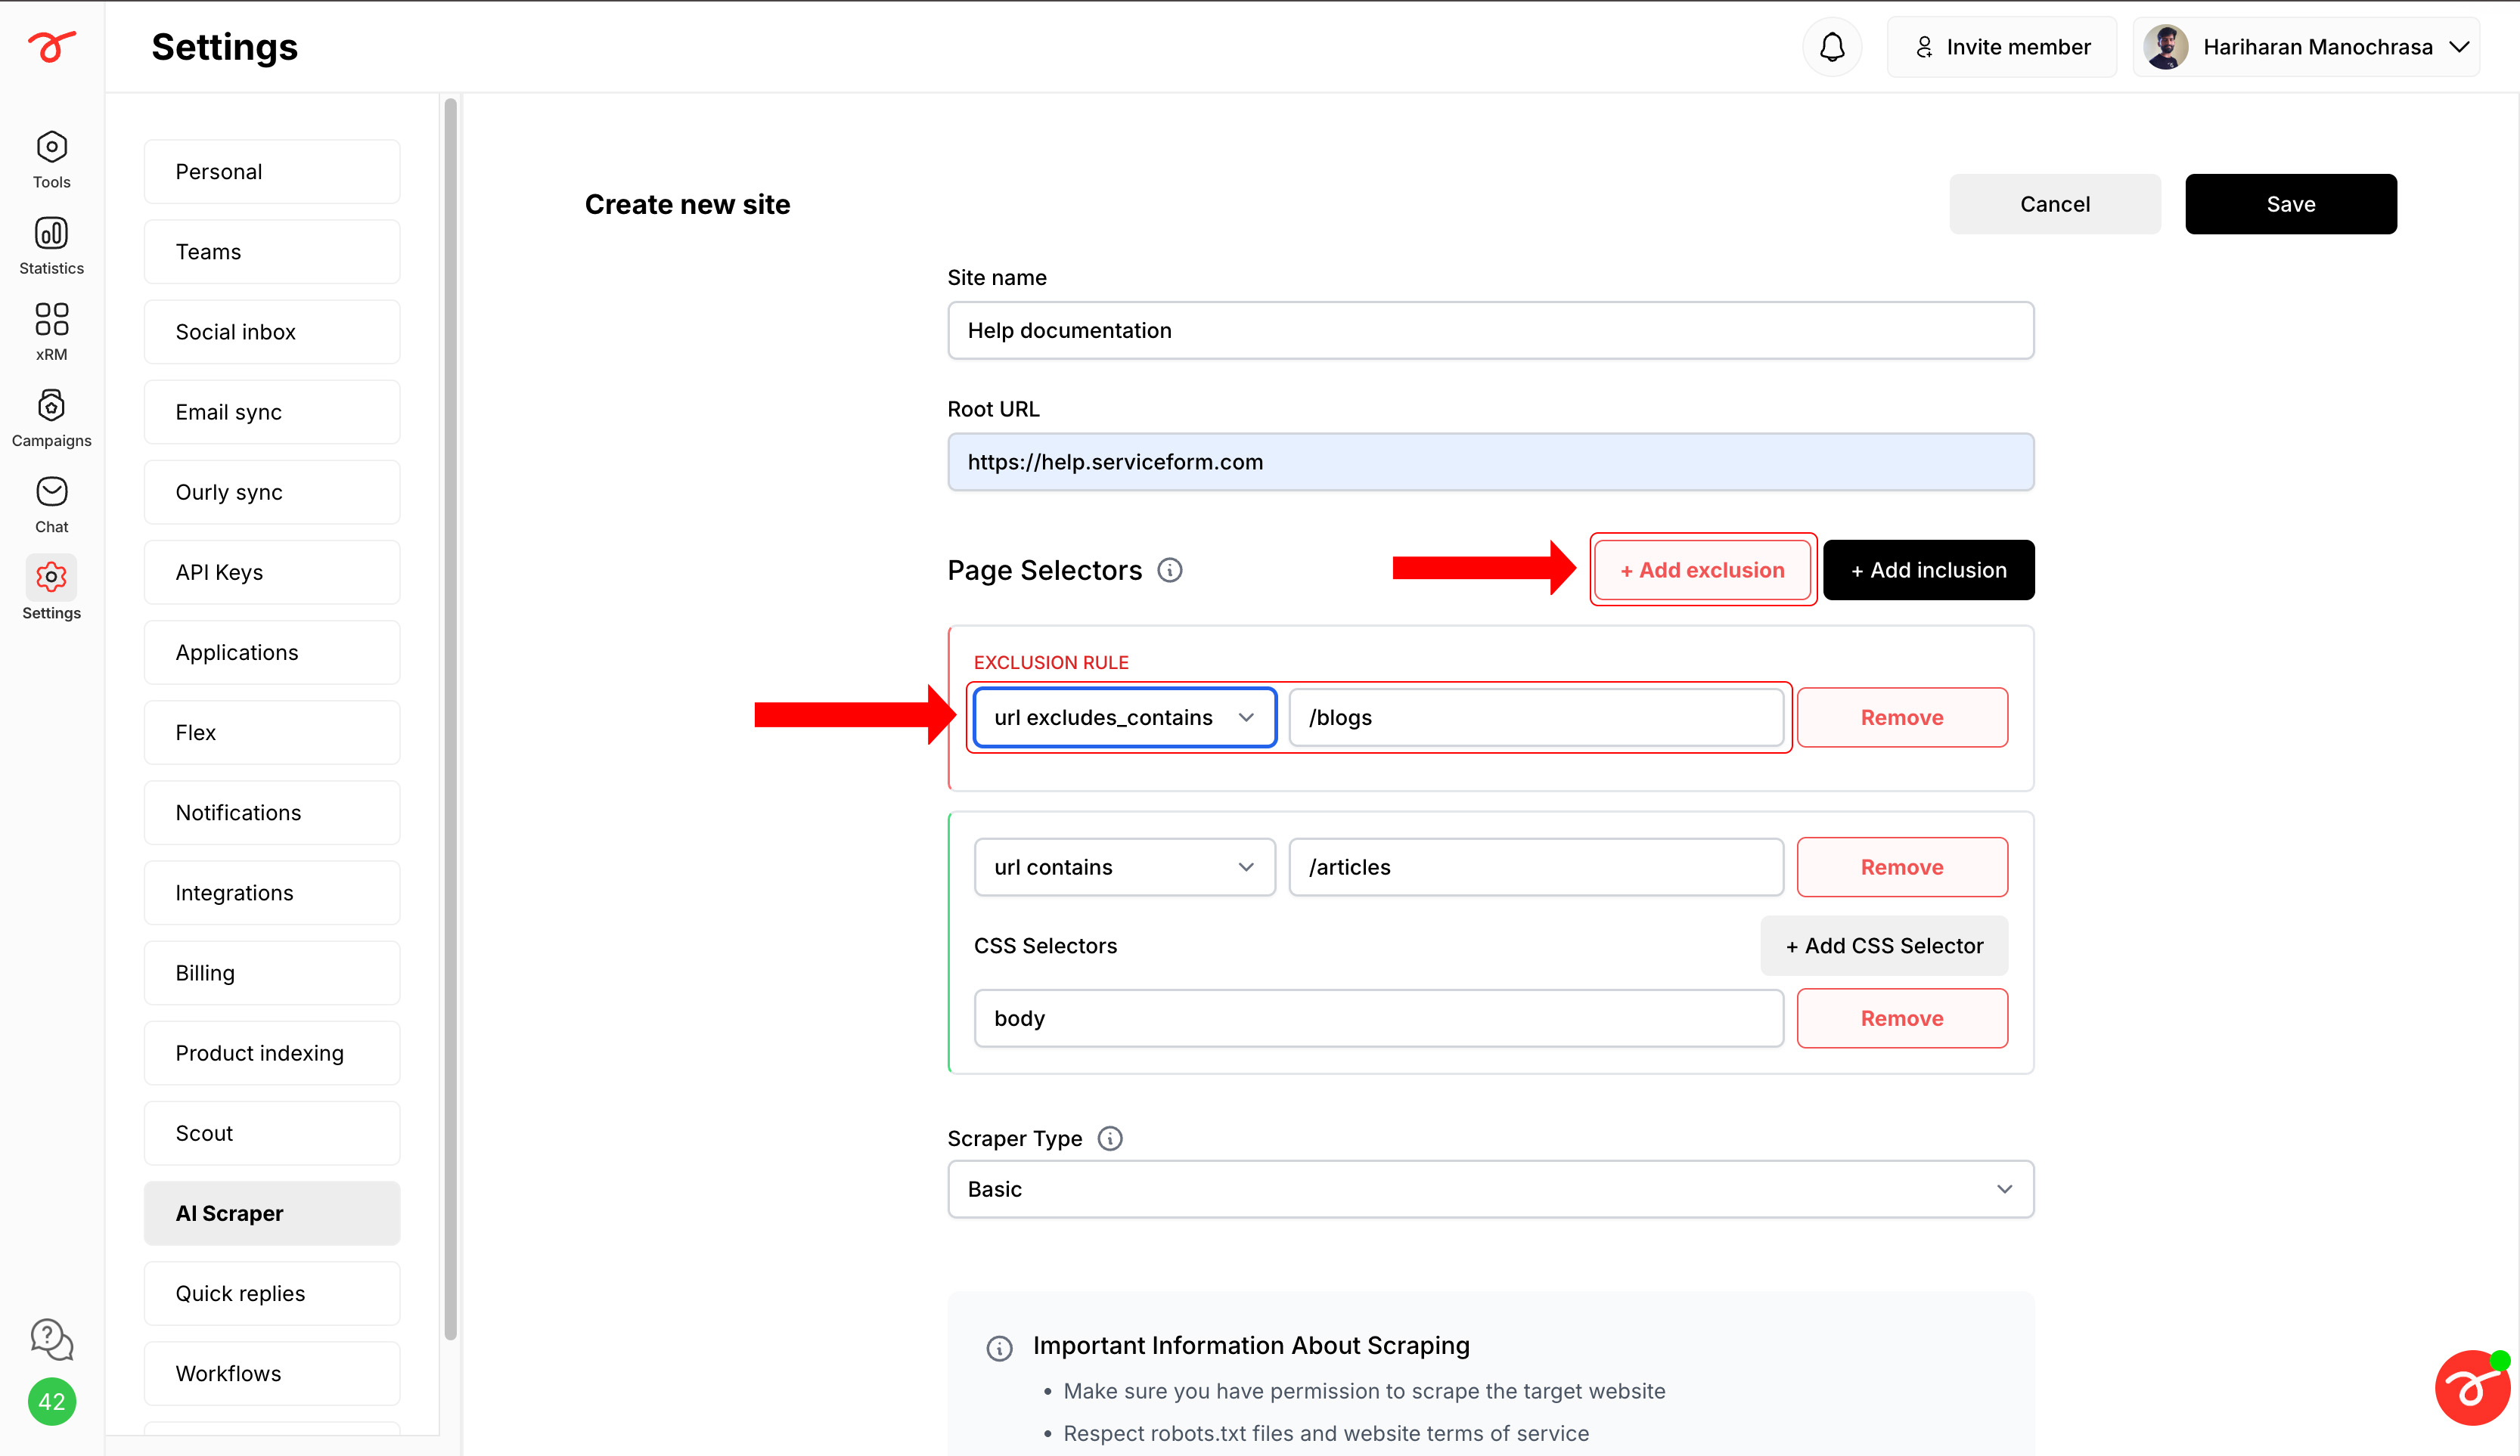This screenshot has width=2520, height=1456.
Task: Open the help chat bubble icon
Action: [51, 1339]
